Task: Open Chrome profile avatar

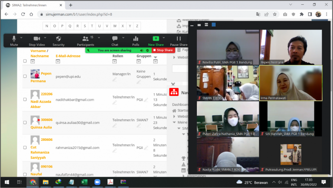Action: 318,14
